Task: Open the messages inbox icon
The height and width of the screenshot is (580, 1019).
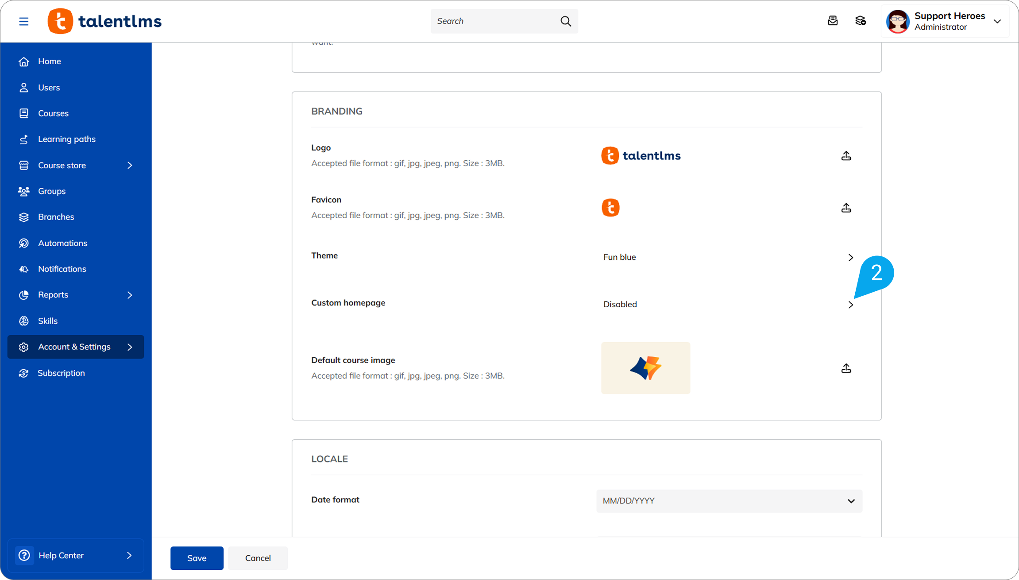Action: [833, 21]
